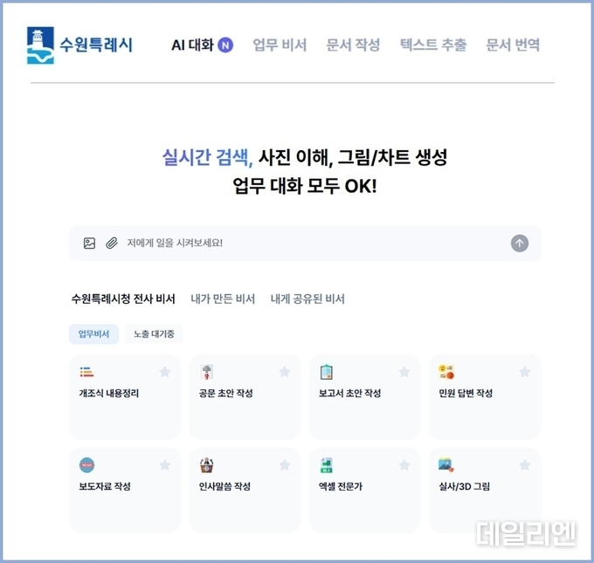The height and width of the screenshot is (563, 594).
Task: Open the 엑셀 전문가 assistant card
Action: click(x=364, y=490)
